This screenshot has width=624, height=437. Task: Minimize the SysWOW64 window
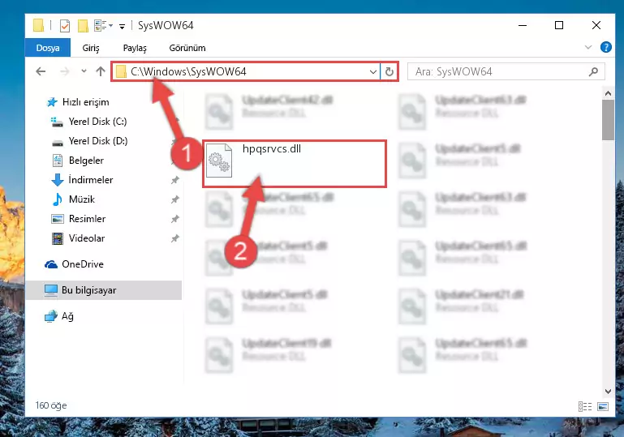[x=523, y=25]
